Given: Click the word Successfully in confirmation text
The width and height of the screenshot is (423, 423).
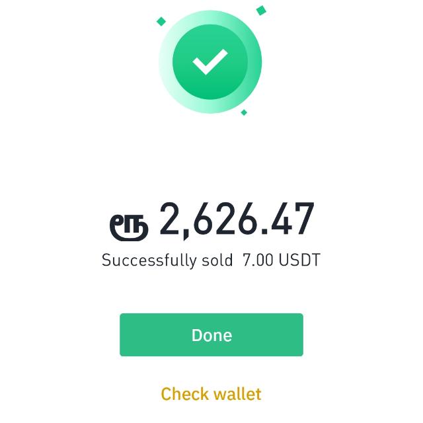Looking at the screenshot, I should click(149, 260).
